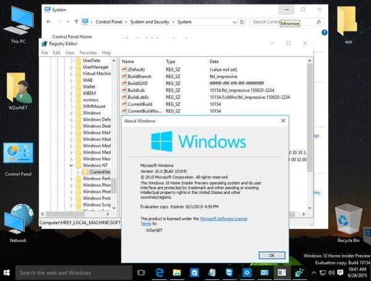Expand the Windows Defender registry key

pos(71,120)
